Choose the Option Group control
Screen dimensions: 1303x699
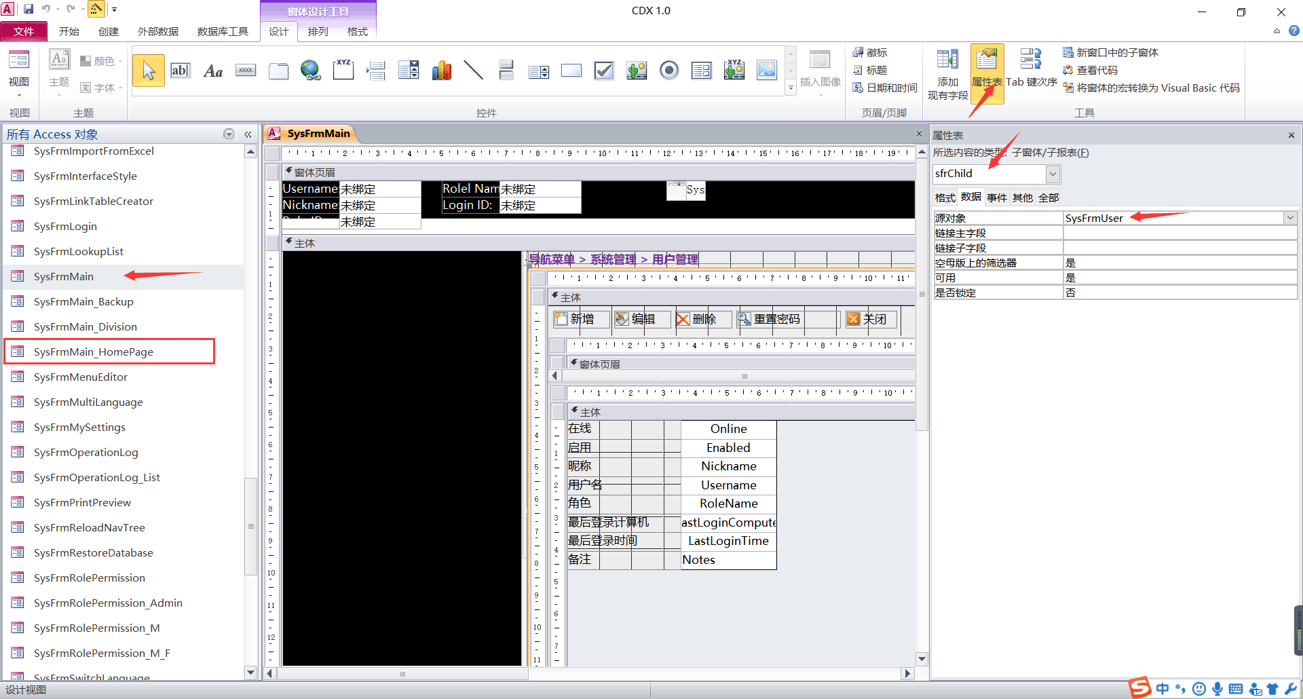click(343, 71)
